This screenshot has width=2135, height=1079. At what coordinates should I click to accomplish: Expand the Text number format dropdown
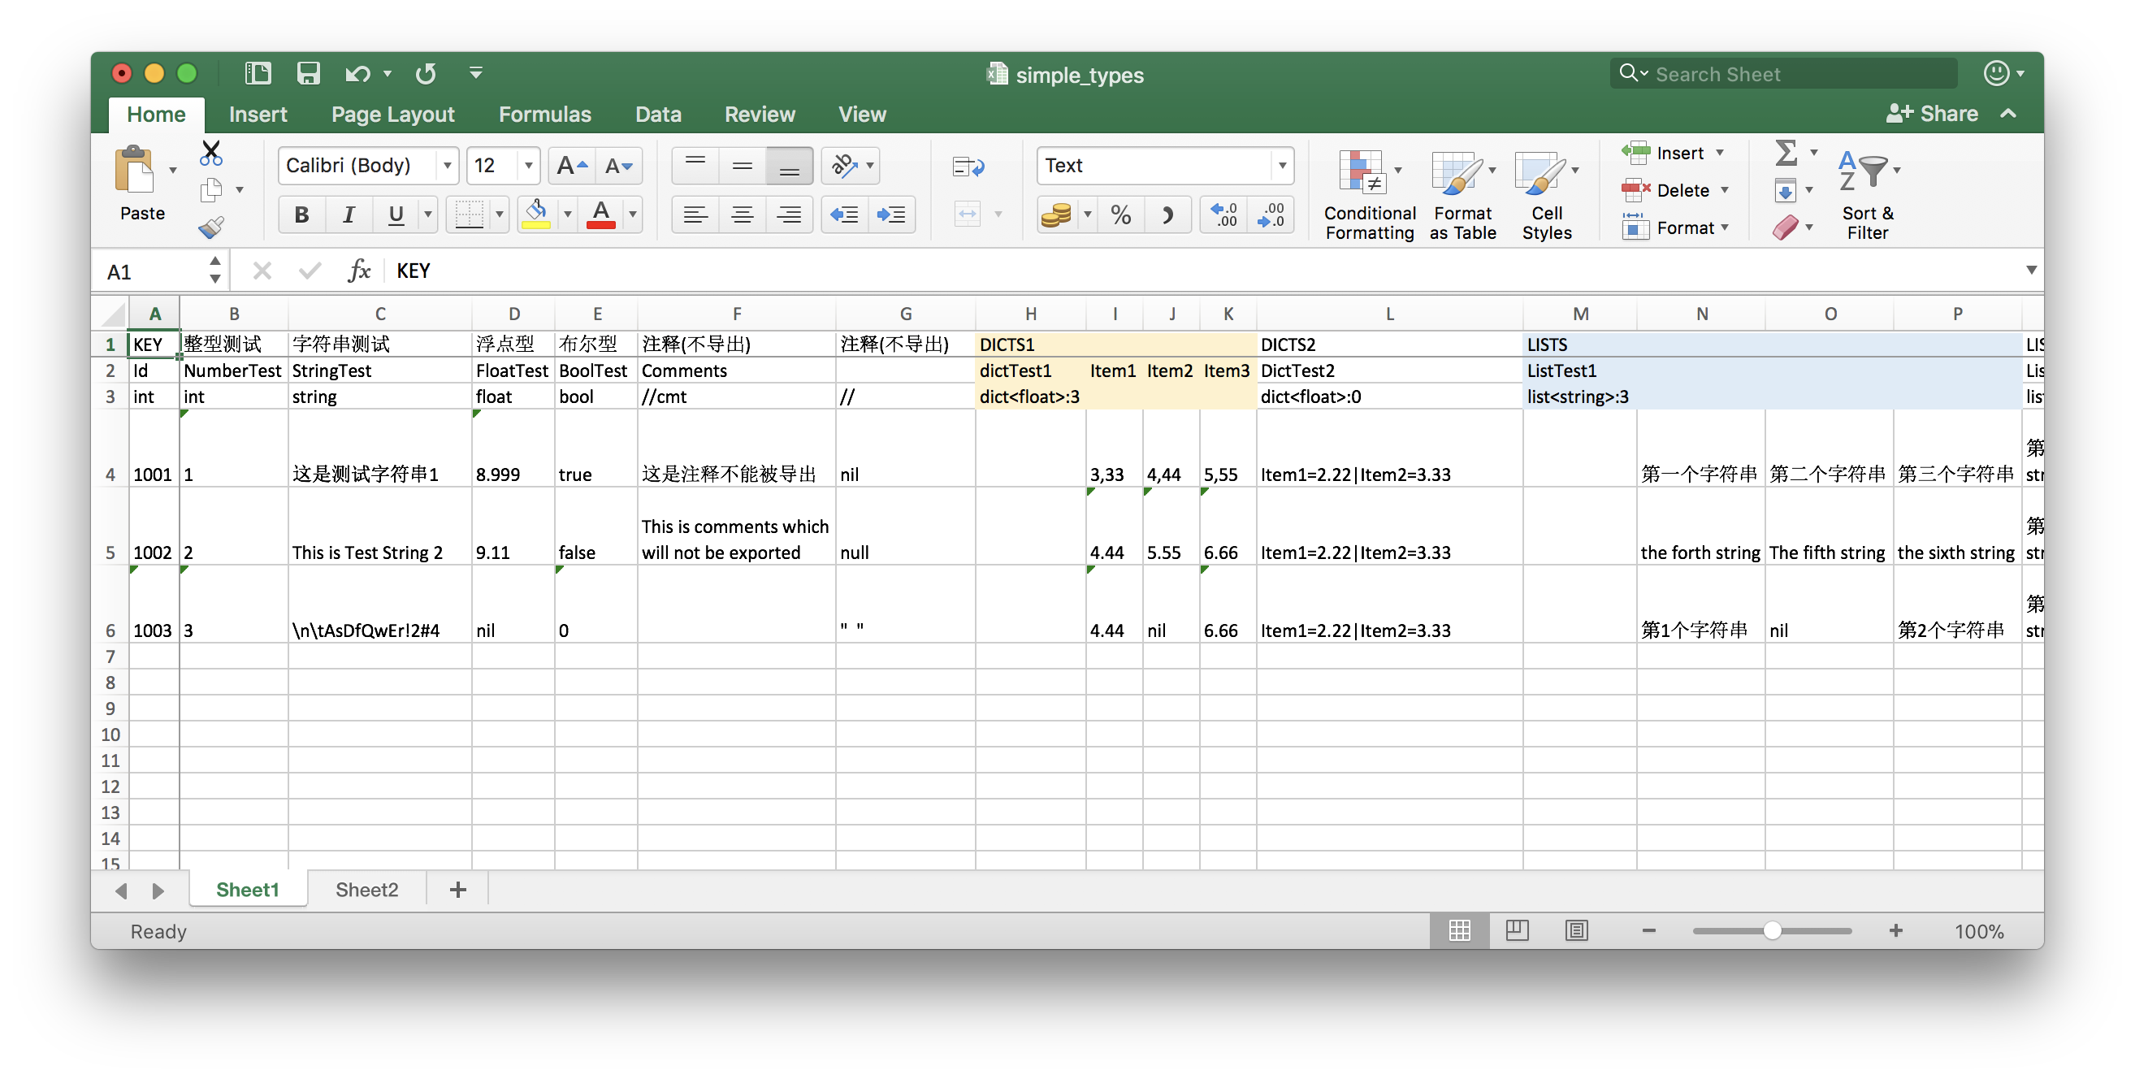tap(1281, 166)
